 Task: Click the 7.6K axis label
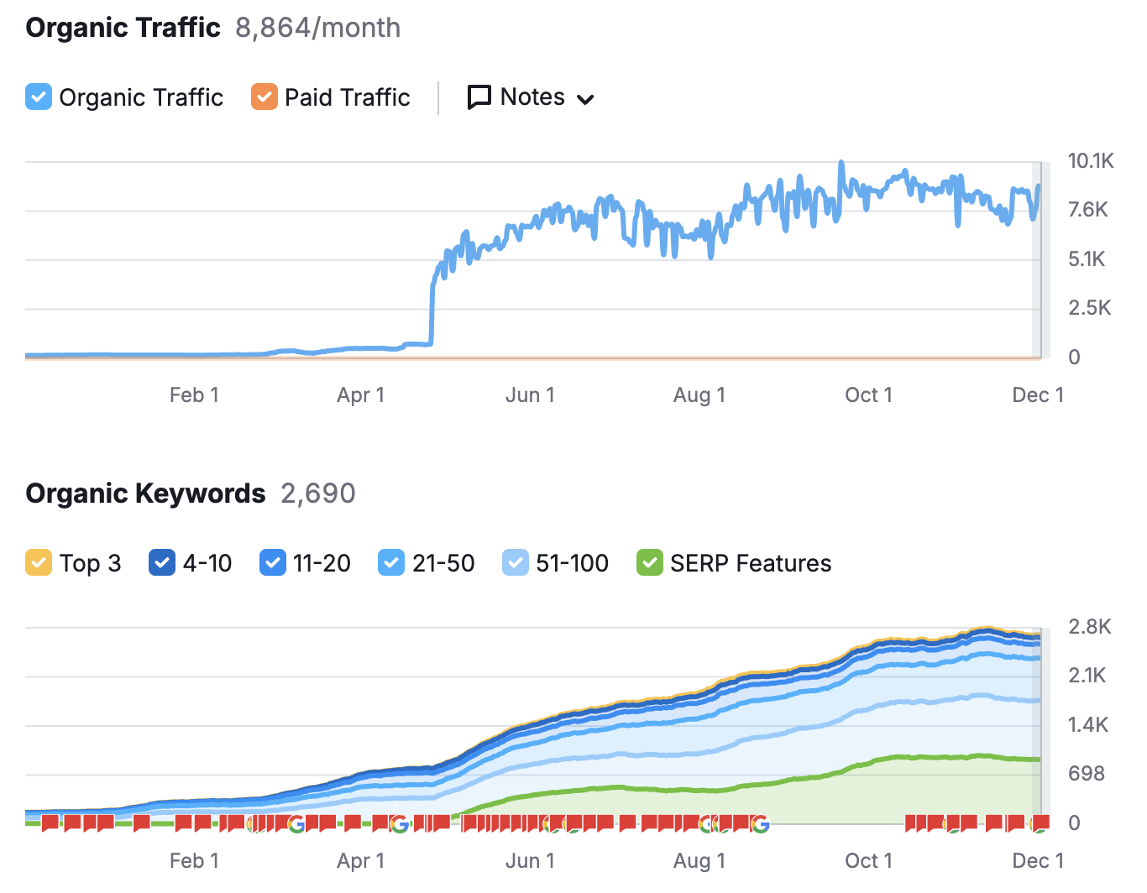(1088, 210)
